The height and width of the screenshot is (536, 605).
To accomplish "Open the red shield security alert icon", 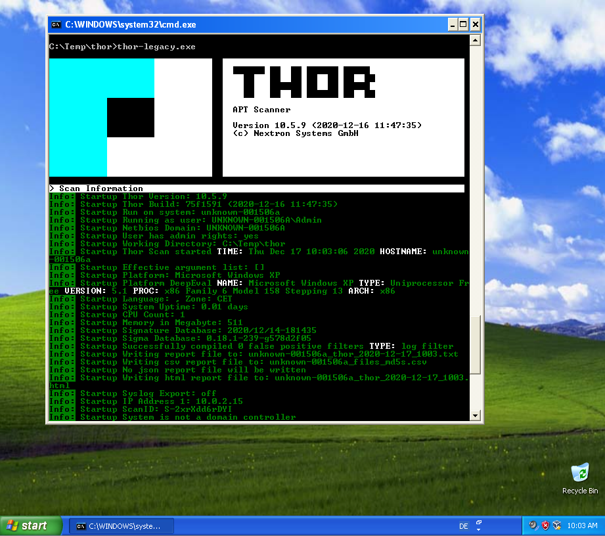I will 545,525.
